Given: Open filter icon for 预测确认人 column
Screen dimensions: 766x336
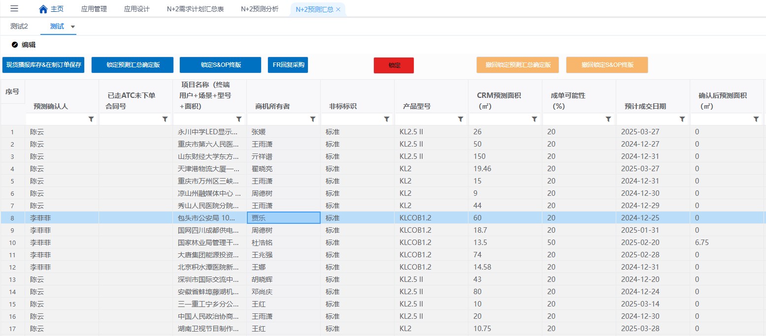Looking at the screenshot, I should (91, 119).
